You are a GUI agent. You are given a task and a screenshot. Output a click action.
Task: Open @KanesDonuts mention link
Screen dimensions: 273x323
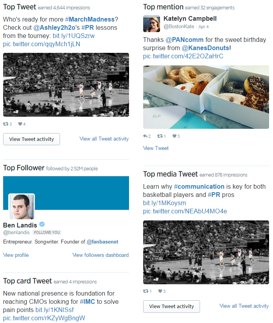coord(205,48)
